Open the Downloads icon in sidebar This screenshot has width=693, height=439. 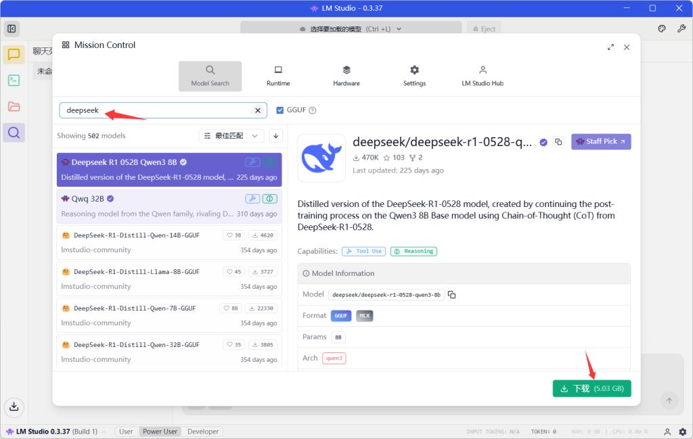click(x=14, y=407)
